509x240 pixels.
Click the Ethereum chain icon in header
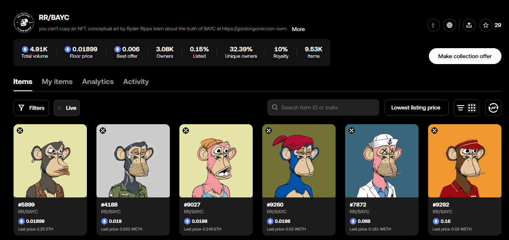click(433, 25)
